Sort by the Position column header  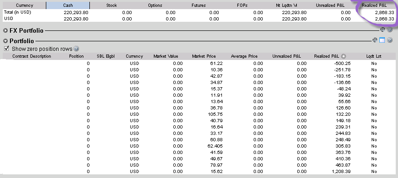(76, 56)
